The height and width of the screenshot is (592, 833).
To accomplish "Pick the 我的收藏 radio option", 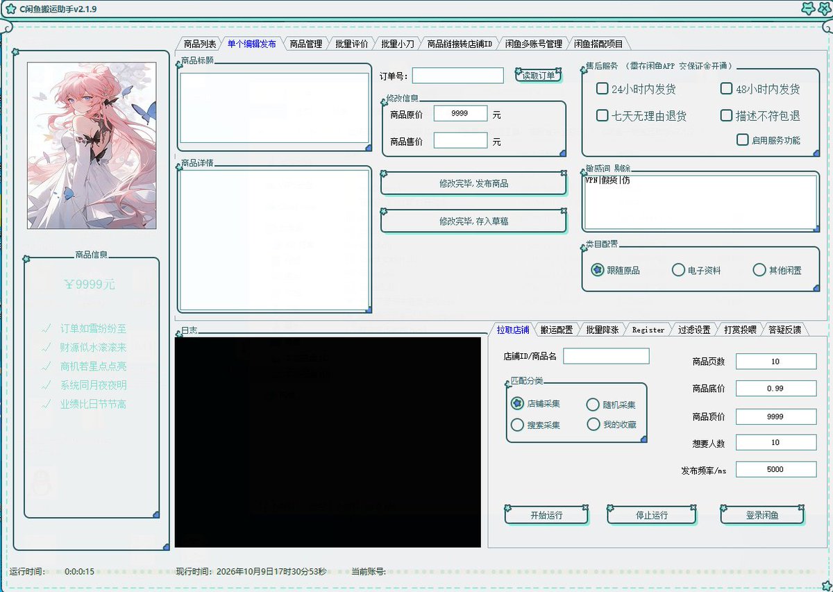I will click(593, 424).
